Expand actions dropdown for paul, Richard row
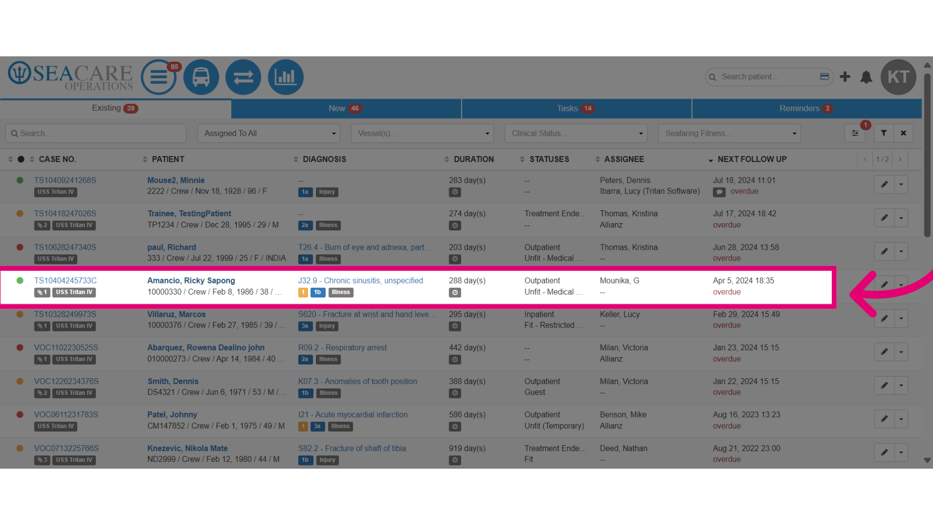Viewport: 933px width, 525px height. (x=901, y=251)
